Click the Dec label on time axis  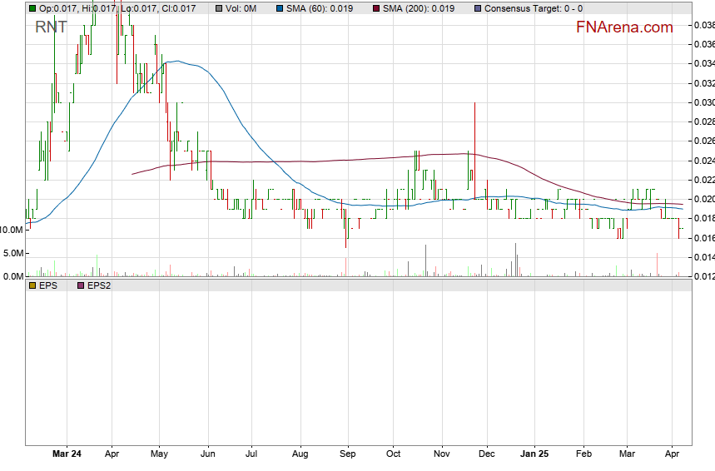point(487,454)
